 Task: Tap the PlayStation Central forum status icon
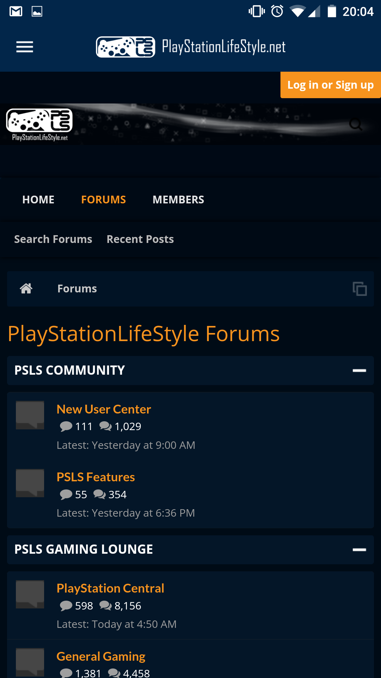tap(30, 594)
